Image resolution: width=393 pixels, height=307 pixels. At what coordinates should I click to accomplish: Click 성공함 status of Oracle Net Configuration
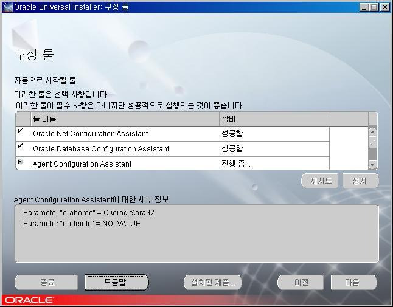pos(232,134)
